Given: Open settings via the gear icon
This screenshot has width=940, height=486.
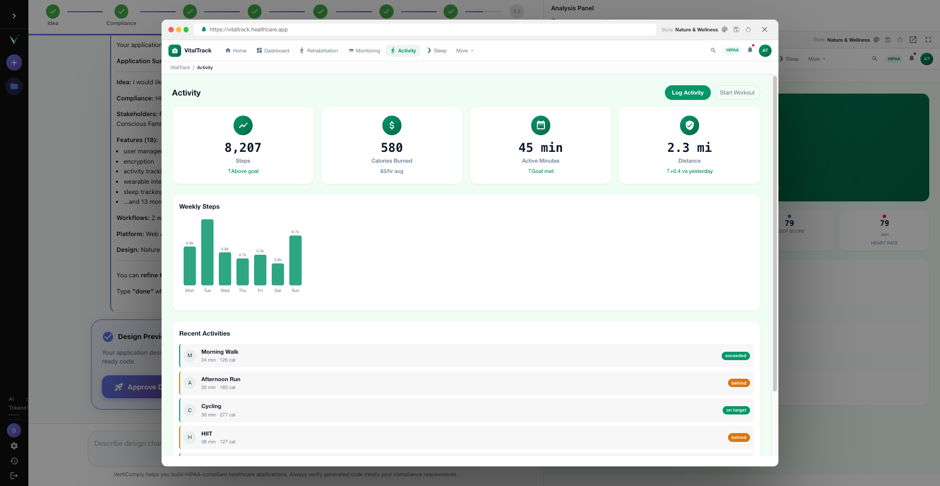Looking at the screenshot, I should pos(14,446).
